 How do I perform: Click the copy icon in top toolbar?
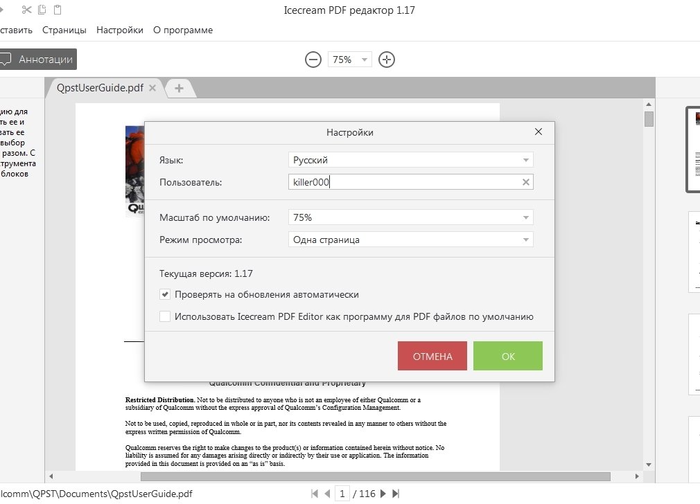(42, 10)
